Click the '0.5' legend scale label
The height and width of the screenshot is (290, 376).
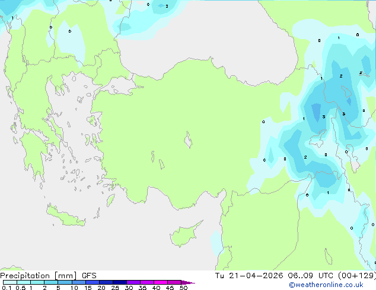pyautogui.click(x=20, y=288)
